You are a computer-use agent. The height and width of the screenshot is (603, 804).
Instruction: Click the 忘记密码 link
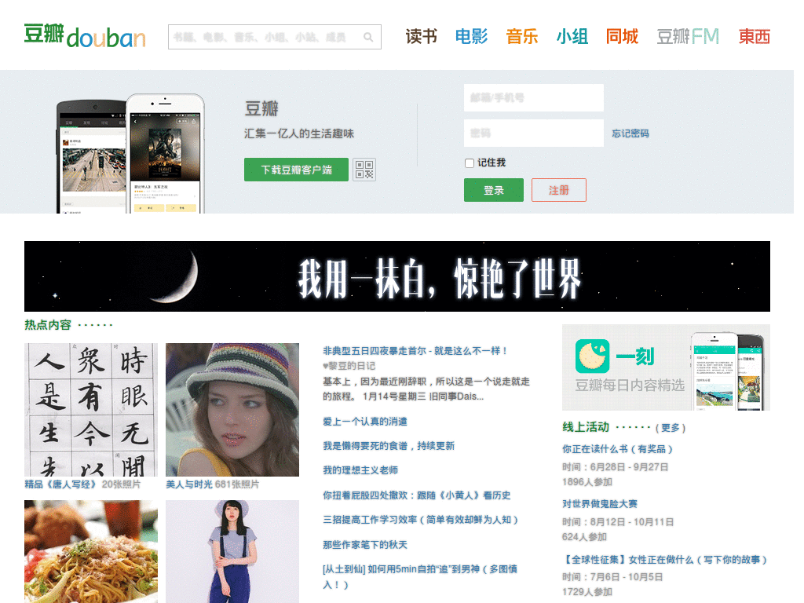tap(631, 132)
